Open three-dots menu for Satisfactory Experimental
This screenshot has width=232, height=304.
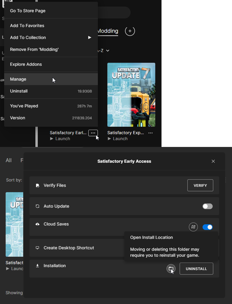click(151, 133)
